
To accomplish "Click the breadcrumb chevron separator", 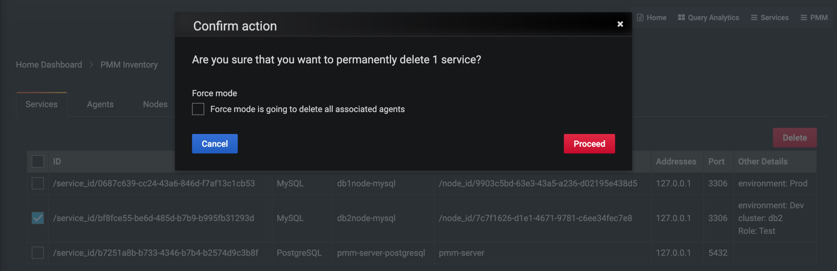I will click(x=91, y=65).
